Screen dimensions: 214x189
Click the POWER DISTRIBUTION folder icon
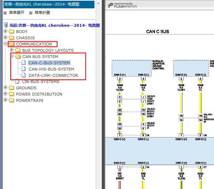[x=11, y=94]
